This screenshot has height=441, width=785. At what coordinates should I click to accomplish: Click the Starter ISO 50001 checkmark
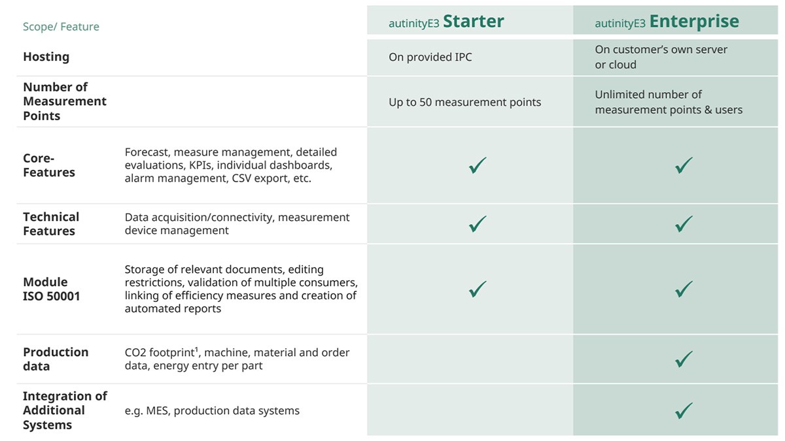click(478, 289)
